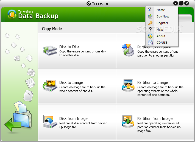
Task: Click the Partition from Image icon
Action: [x=128, y=121]
